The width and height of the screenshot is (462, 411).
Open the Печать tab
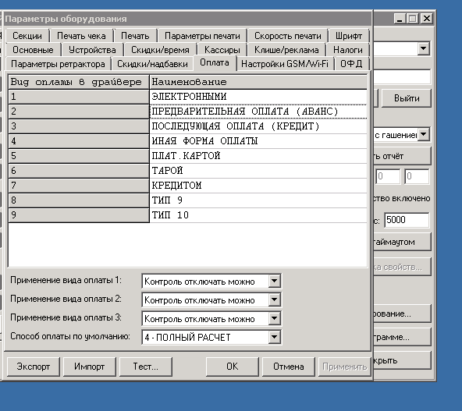click(x=135, y=36)
